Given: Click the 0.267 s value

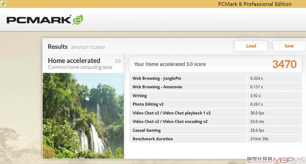Looking at the screenshot, I should [256, 104].
